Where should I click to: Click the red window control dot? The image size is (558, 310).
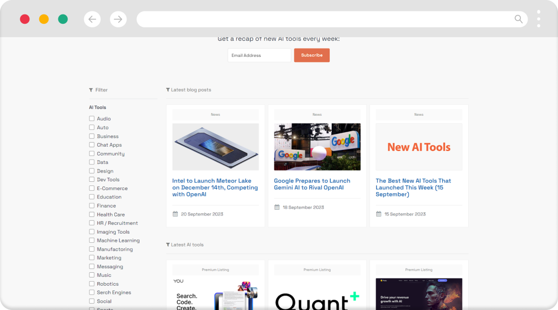(25, 19)
